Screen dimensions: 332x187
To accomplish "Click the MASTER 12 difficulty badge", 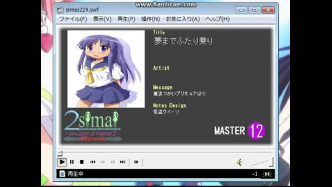I will (x=240, y=131).
